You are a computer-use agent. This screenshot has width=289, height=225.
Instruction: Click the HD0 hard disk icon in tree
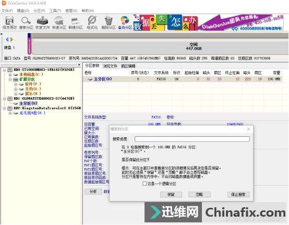click(10, 70)
